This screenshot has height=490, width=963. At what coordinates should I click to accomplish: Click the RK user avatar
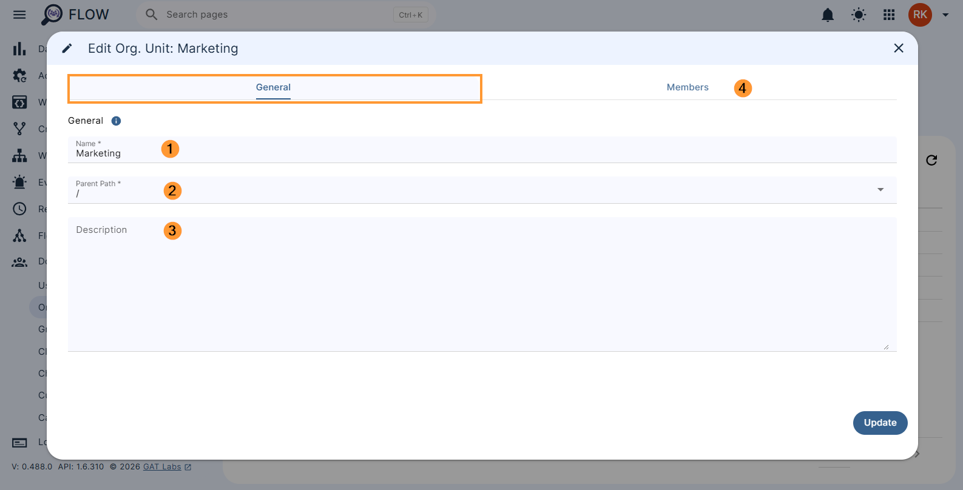(920, 15)
